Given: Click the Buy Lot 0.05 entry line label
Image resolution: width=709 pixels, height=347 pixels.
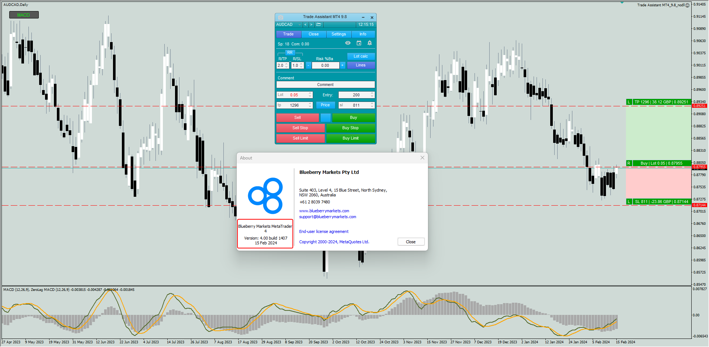Looking at the screenshot, I should click(x=661, y=163).
